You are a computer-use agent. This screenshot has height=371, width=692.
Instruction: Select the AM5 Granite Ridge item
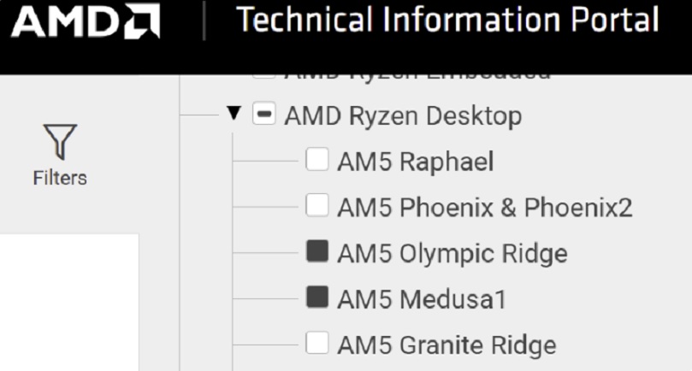coord(447,345)
